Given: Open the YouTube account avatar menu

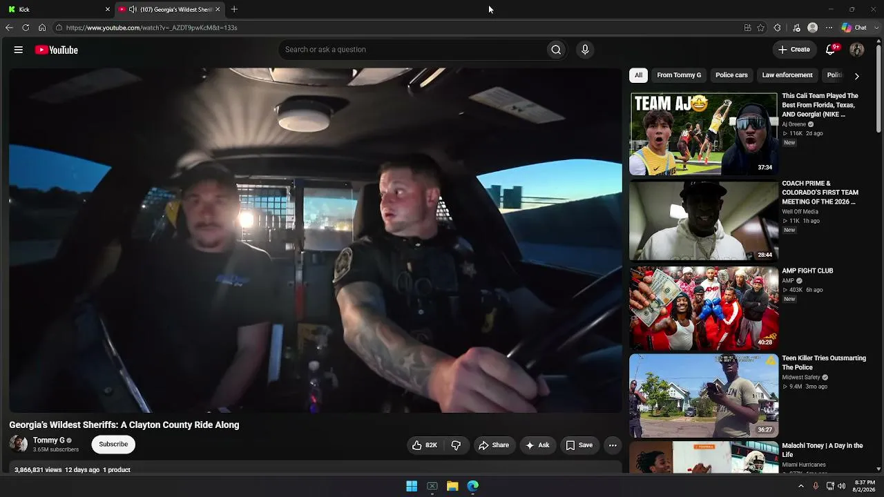Looking at the screenshot, I should [857, 50].
